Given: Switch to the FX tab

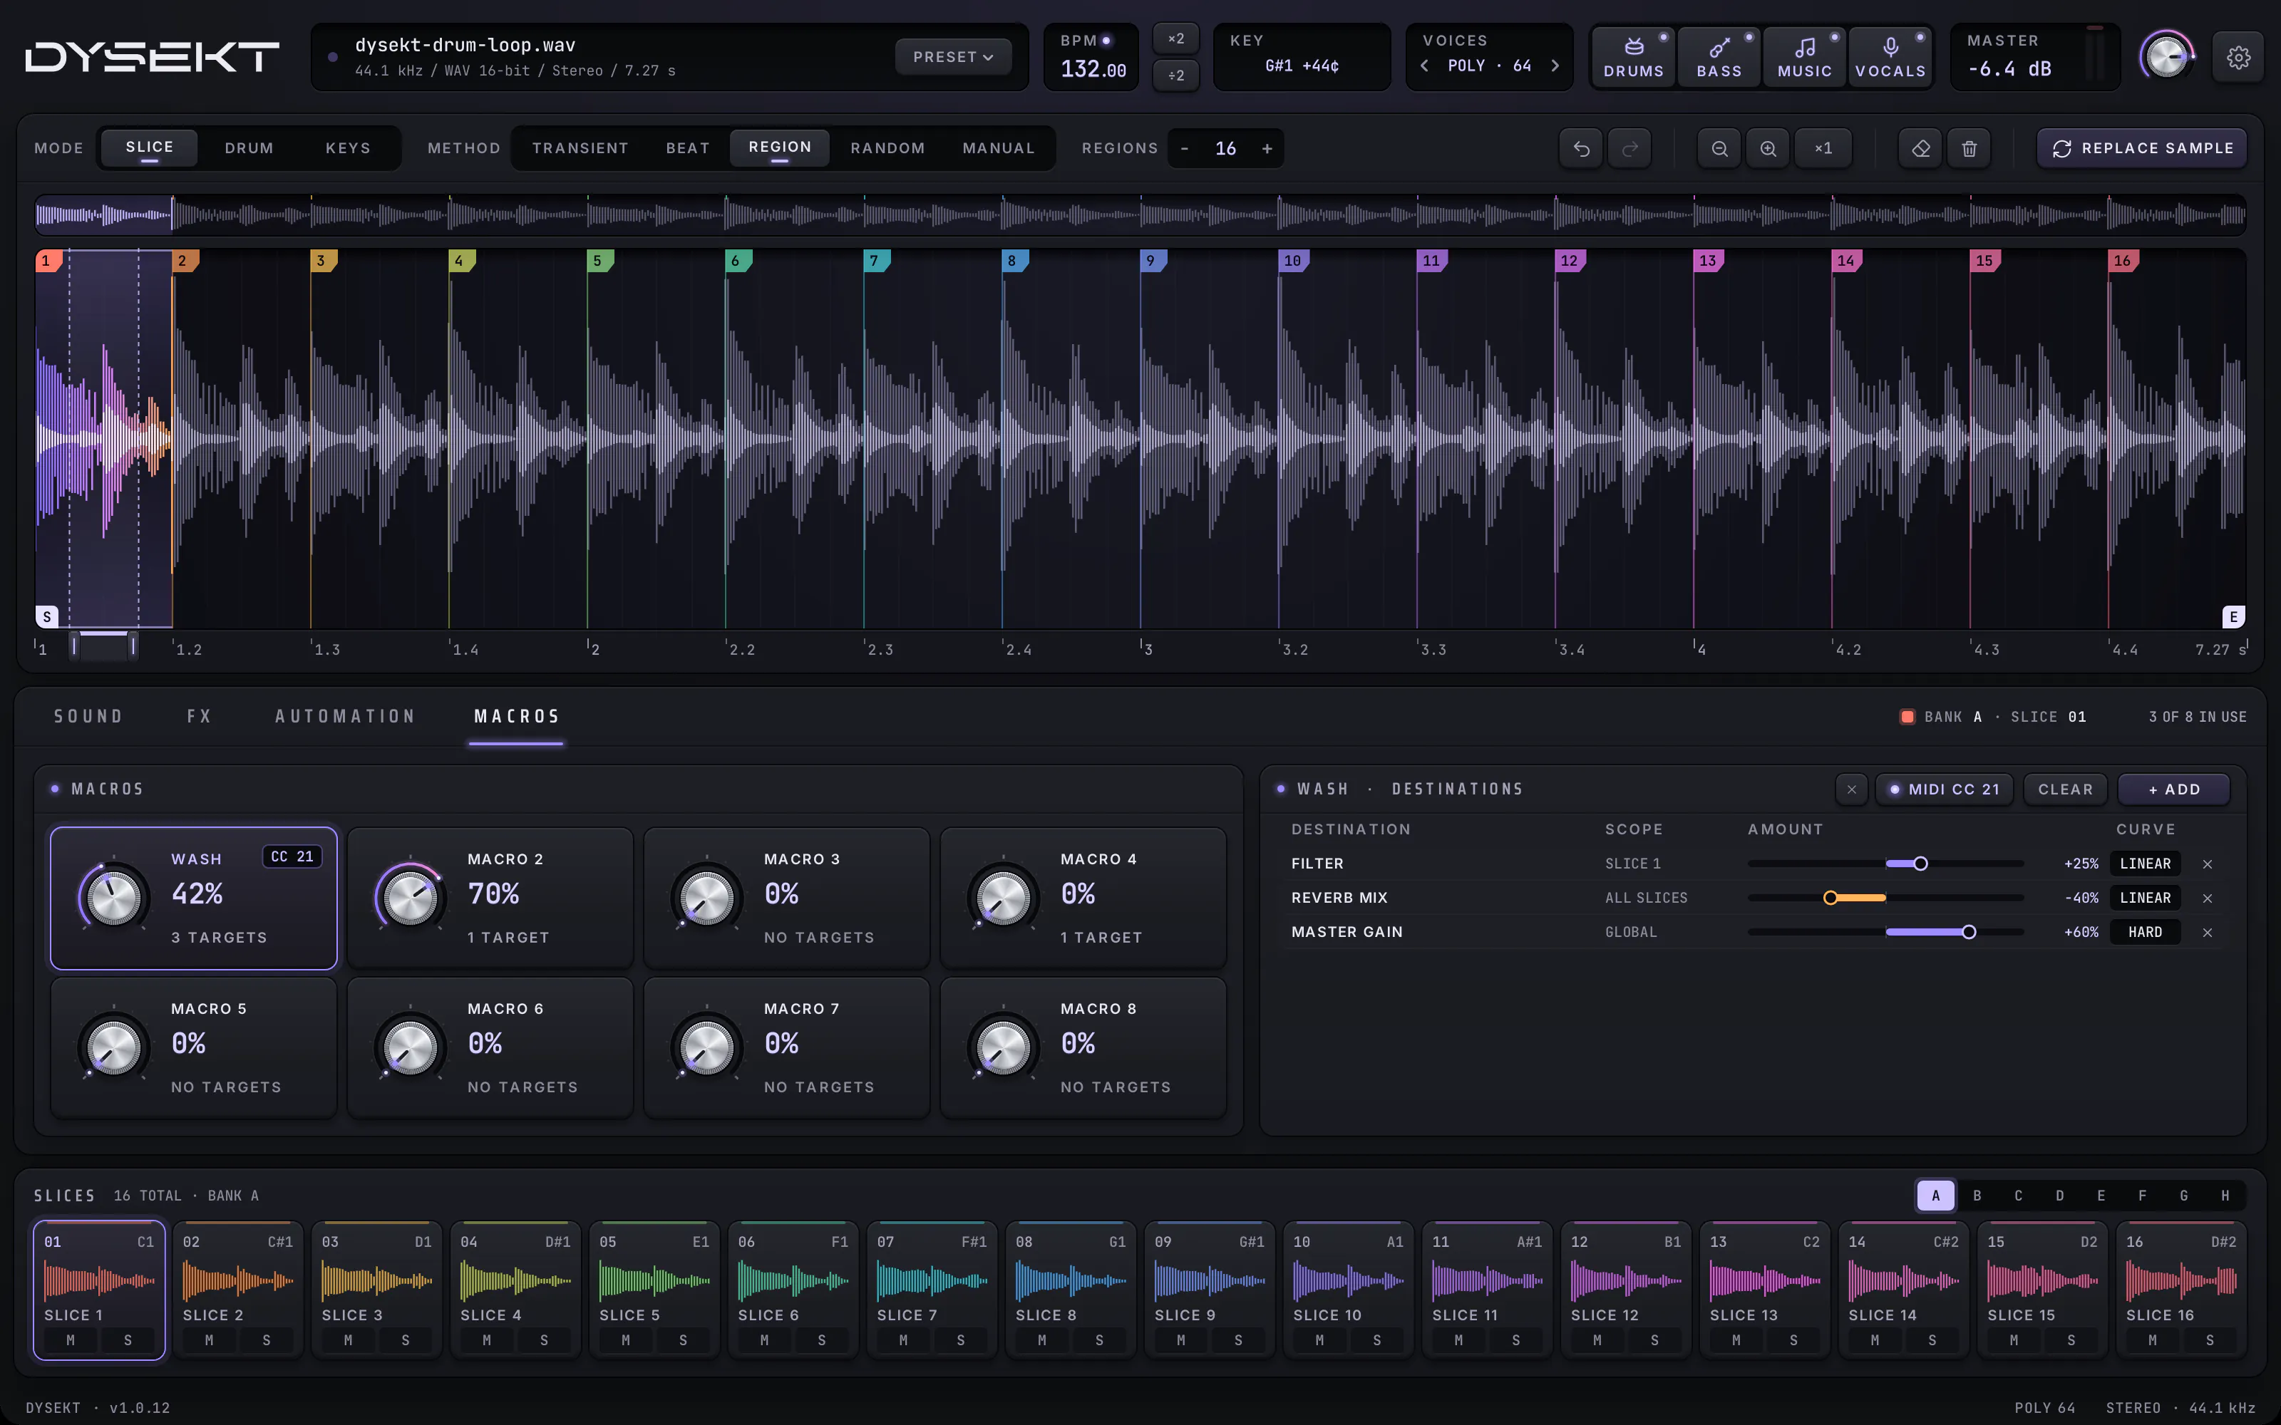Looking at the screenshot, I should 199,716.
